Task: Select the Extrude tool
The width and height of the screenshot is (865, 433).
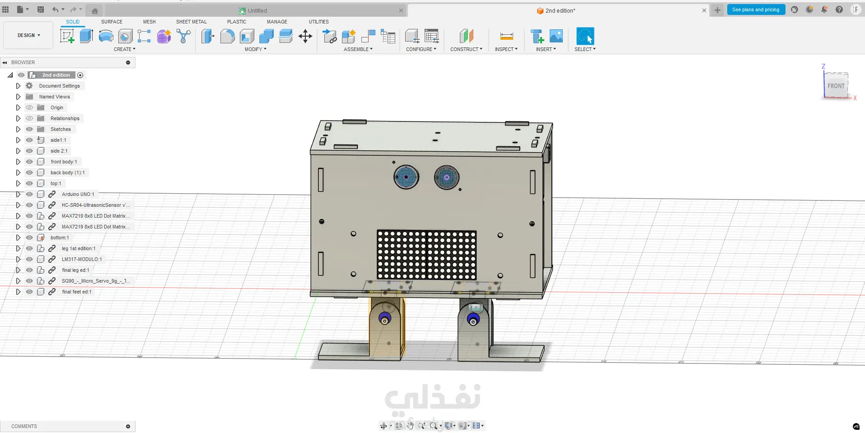Action: (x=86, y=36)
